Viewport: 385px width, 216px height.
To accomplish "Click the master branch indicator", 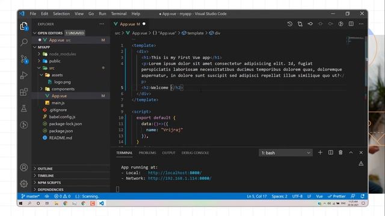I will click(30, 196).
